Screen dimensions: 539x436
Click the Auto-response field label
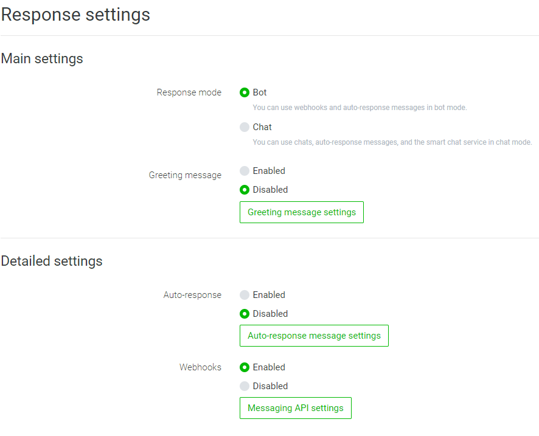click(192, 295)
